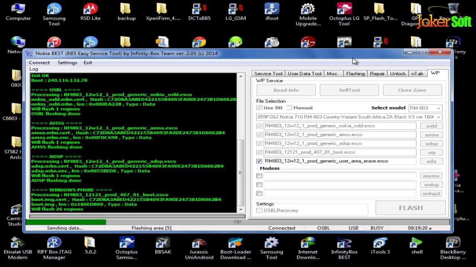Click the Read Info button

click(286, 90)
